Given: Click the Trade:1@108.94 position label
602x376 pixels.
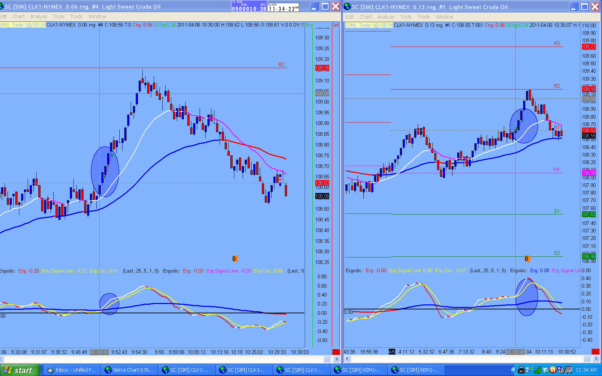Looking at the screenshot, I should pos(376,25).
